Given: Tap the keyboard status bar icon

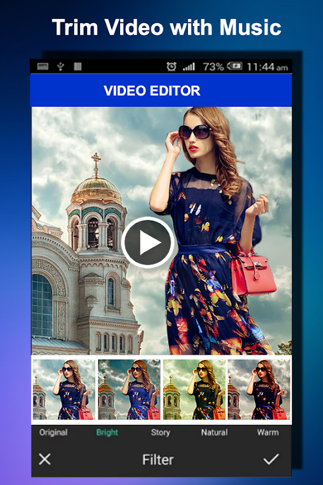Looking at the screenshot, I should click(x=42, y=66).
